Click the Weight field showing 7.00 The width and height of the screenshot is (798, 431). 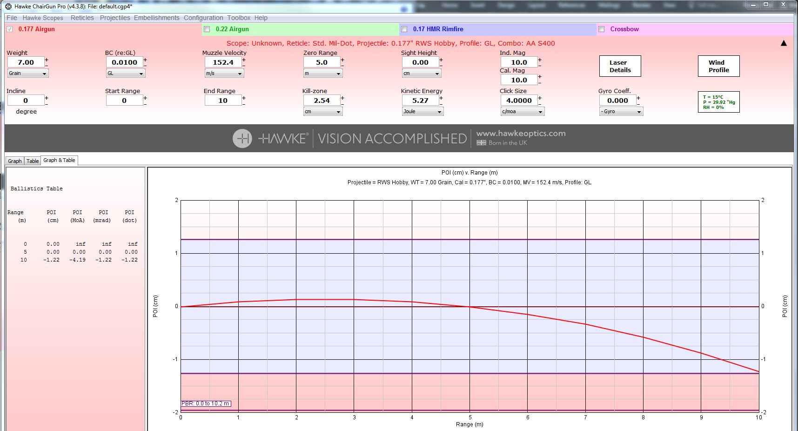[26, 62]
